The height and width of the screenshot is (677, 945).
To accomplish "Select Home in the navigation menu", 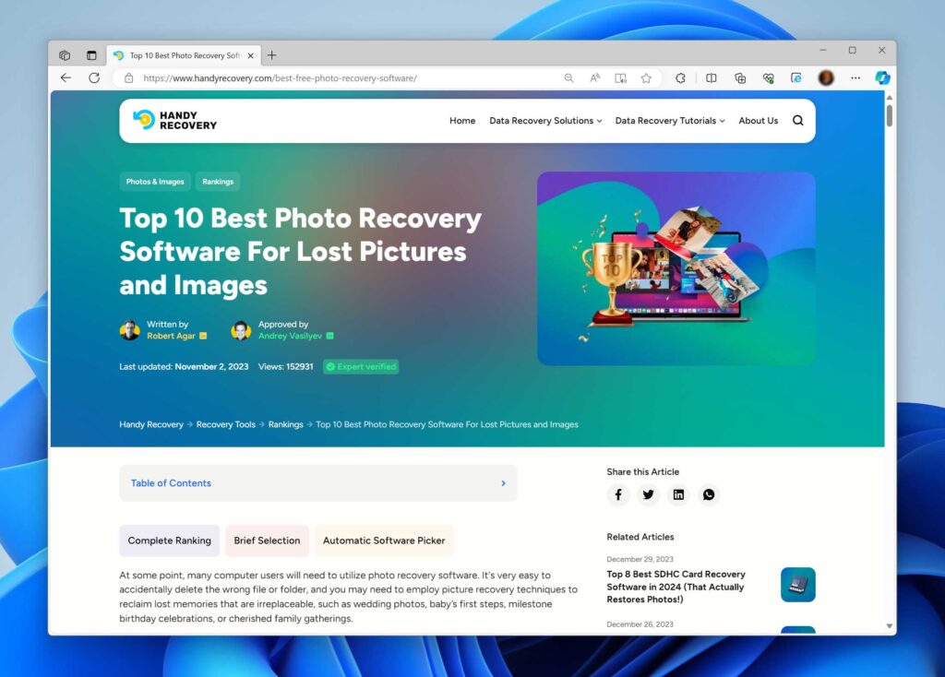I will pos(462,120).
